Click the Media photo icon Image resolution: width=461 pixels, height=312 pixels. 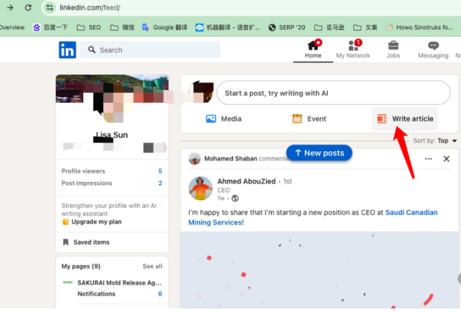tap(211, 119)
